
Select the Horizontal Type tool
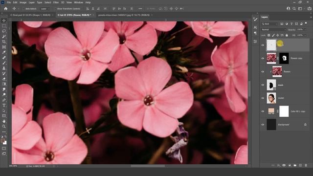pyautogui.click(x=4, y=105)
